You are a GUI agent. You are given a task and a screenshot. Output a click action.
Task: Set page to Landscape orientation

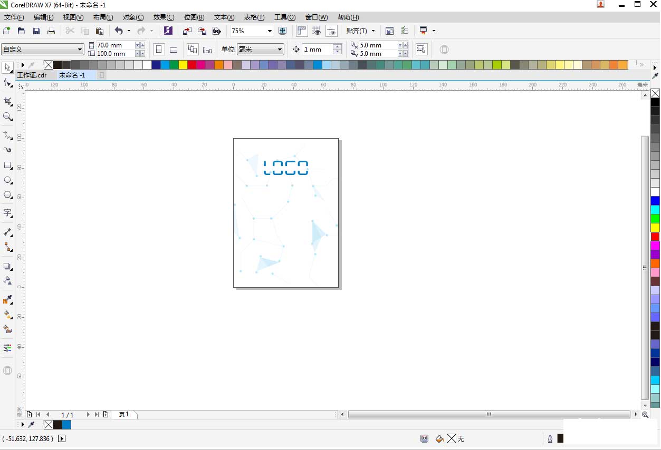[x=174, y=50]
